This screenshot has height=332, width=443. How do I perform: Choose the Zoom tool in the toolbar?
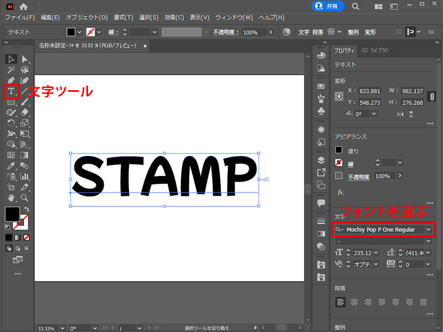(24, 198)
